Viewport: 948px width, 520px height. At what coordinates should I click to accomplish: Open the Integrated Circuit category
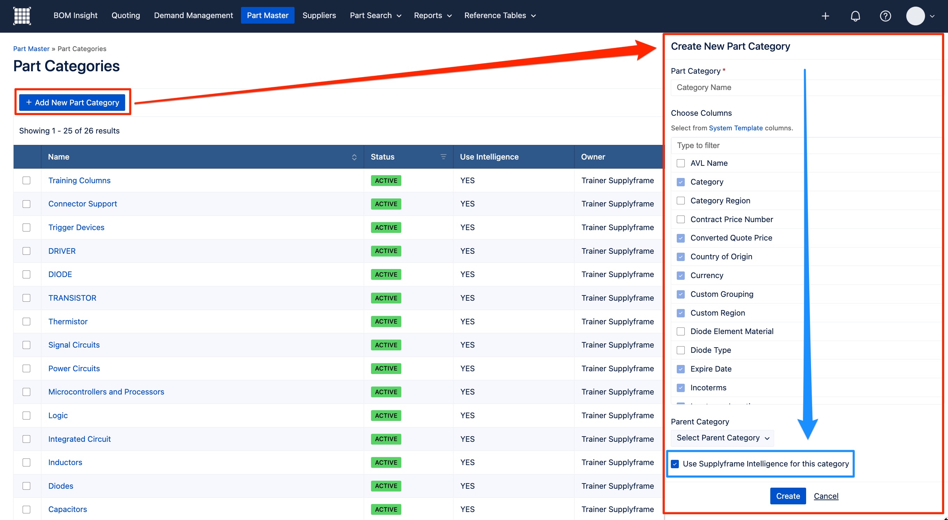pos(79,439)
